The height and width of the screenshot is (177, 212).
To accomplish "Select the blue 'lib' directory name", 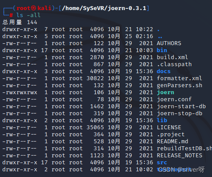I will tap(162, 120).
